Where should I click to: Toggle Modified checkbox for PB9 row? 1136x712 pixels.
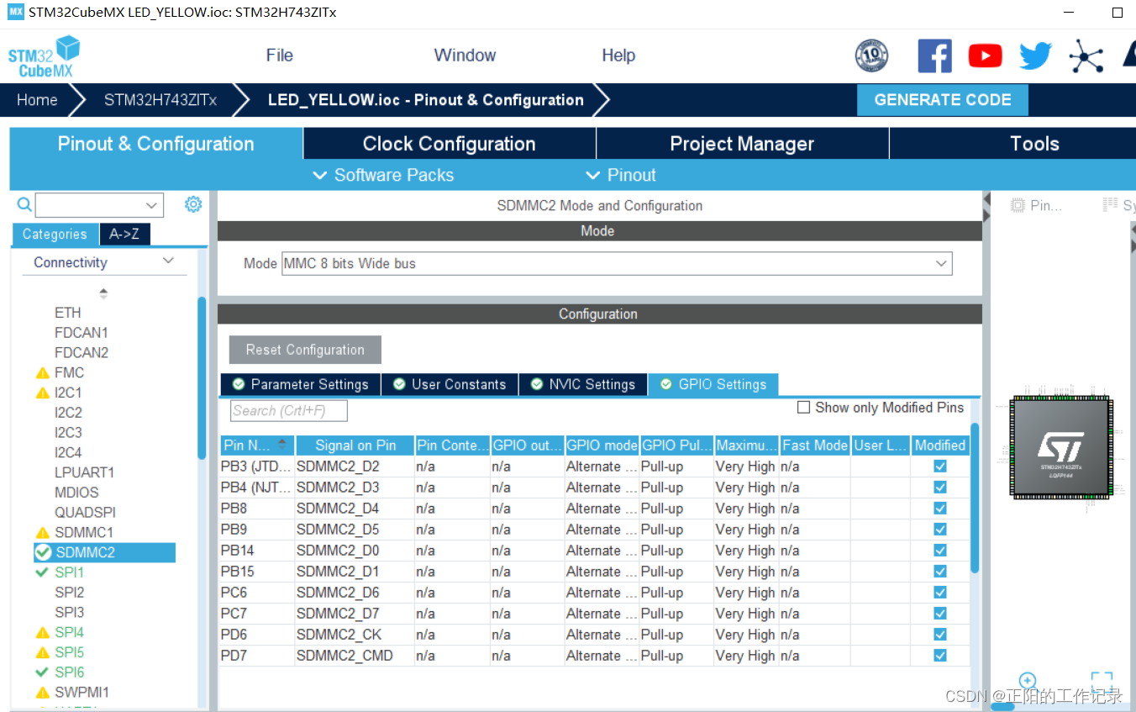pyautogui.click(x=940, y=530)
